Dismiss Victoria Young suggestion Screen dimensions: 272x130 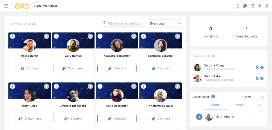[x=262, y=68]
